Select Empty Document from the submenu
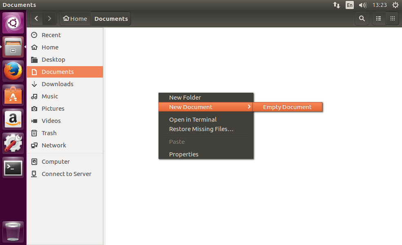The image size is (402, 245). click(x=287, y=107)
